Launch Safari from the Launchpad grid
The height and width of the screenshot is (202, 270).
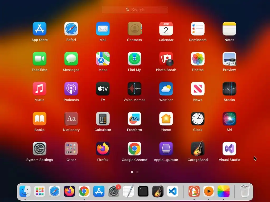point(71,29)
